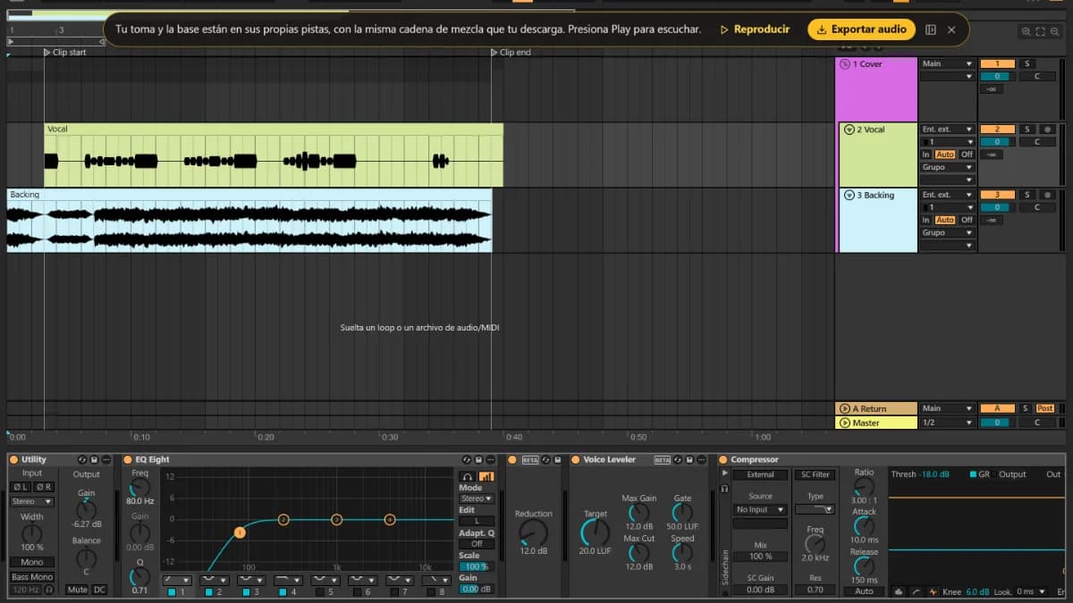Viewport: 1073px width, 603px height.
Task: Click Reproducir to play the mix
Action: (756, 29)
